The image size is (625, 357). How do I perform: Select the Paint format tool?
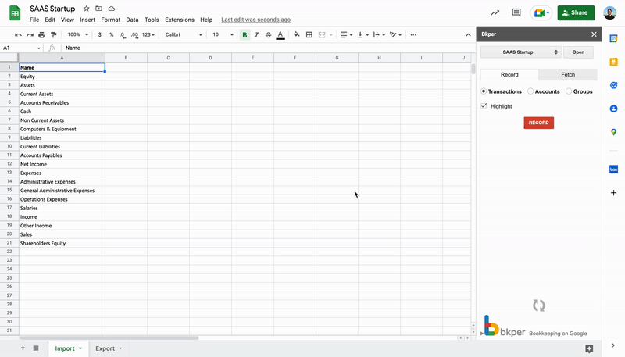click(54, 35)
